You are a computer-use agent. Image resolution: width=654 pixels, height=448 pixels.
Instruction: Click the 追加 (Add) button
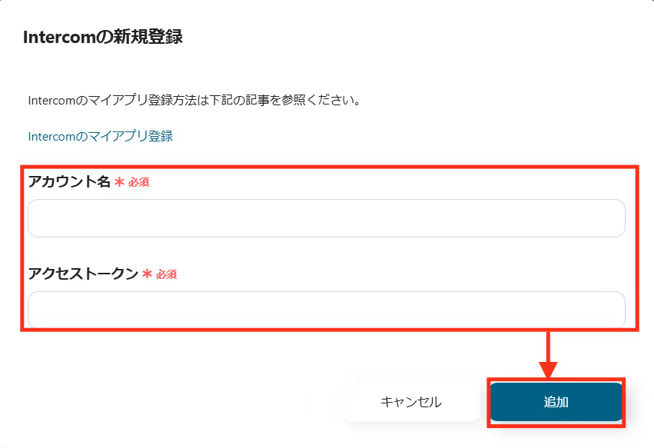(x=556, y=402)
